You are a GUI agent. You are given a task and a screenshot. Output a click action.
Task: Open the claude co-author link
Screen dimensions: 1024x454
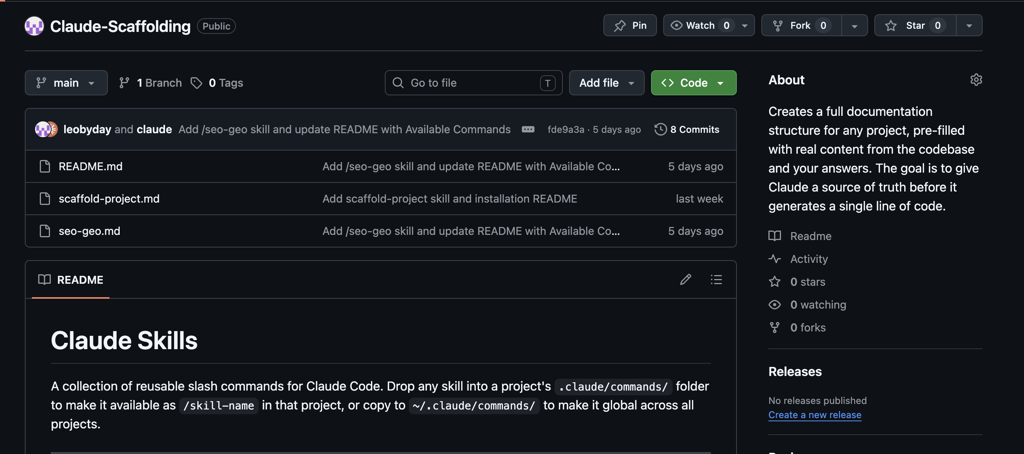tap(154, 129)
